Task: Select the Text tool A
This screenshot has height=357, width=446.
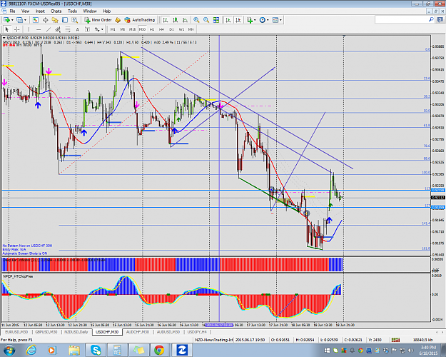Action: (x=77, y=29)
